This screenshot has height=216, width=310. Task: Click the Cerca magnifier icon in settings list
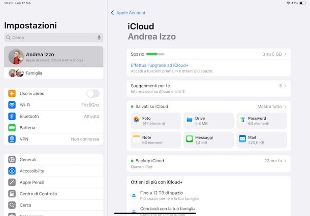[x=12, y=205]
